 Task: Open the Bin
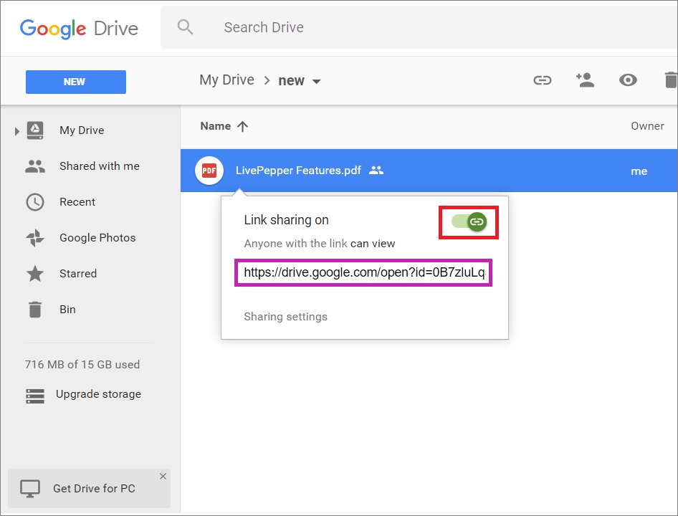tap(67, 310)
